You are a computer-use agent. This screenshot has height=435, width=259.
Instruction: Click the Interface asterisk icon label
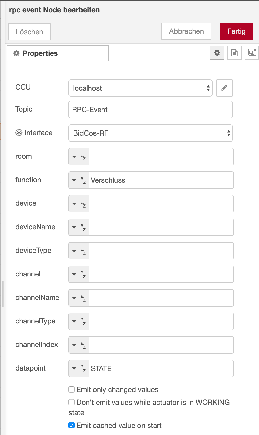19,133
